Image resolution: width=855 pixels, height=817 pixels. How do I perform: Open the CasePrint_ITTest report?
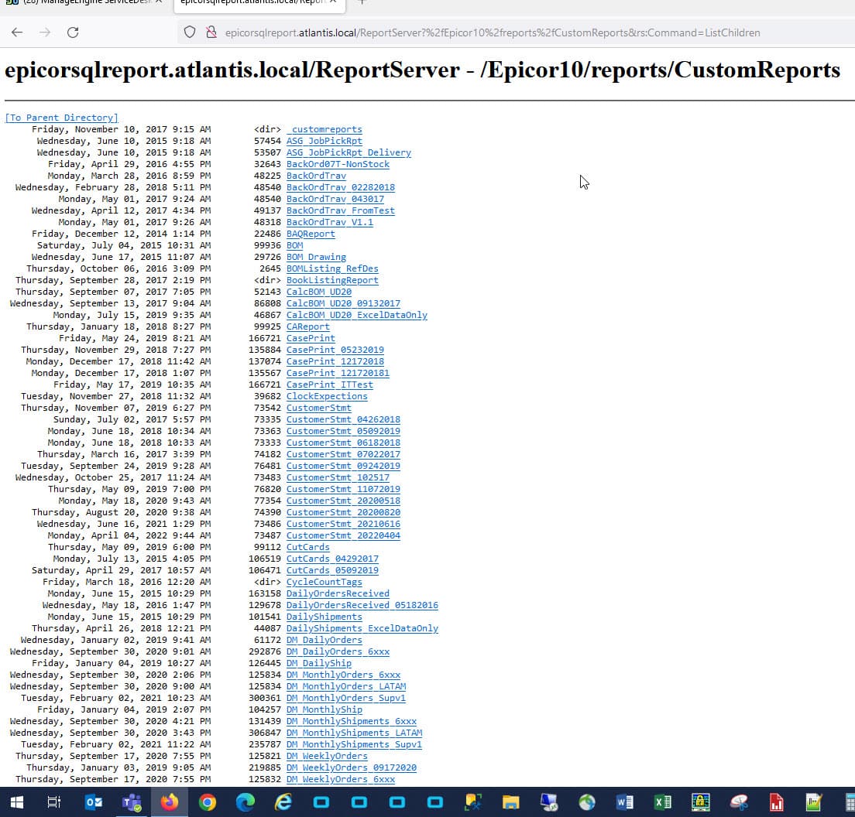coord(330,385)
